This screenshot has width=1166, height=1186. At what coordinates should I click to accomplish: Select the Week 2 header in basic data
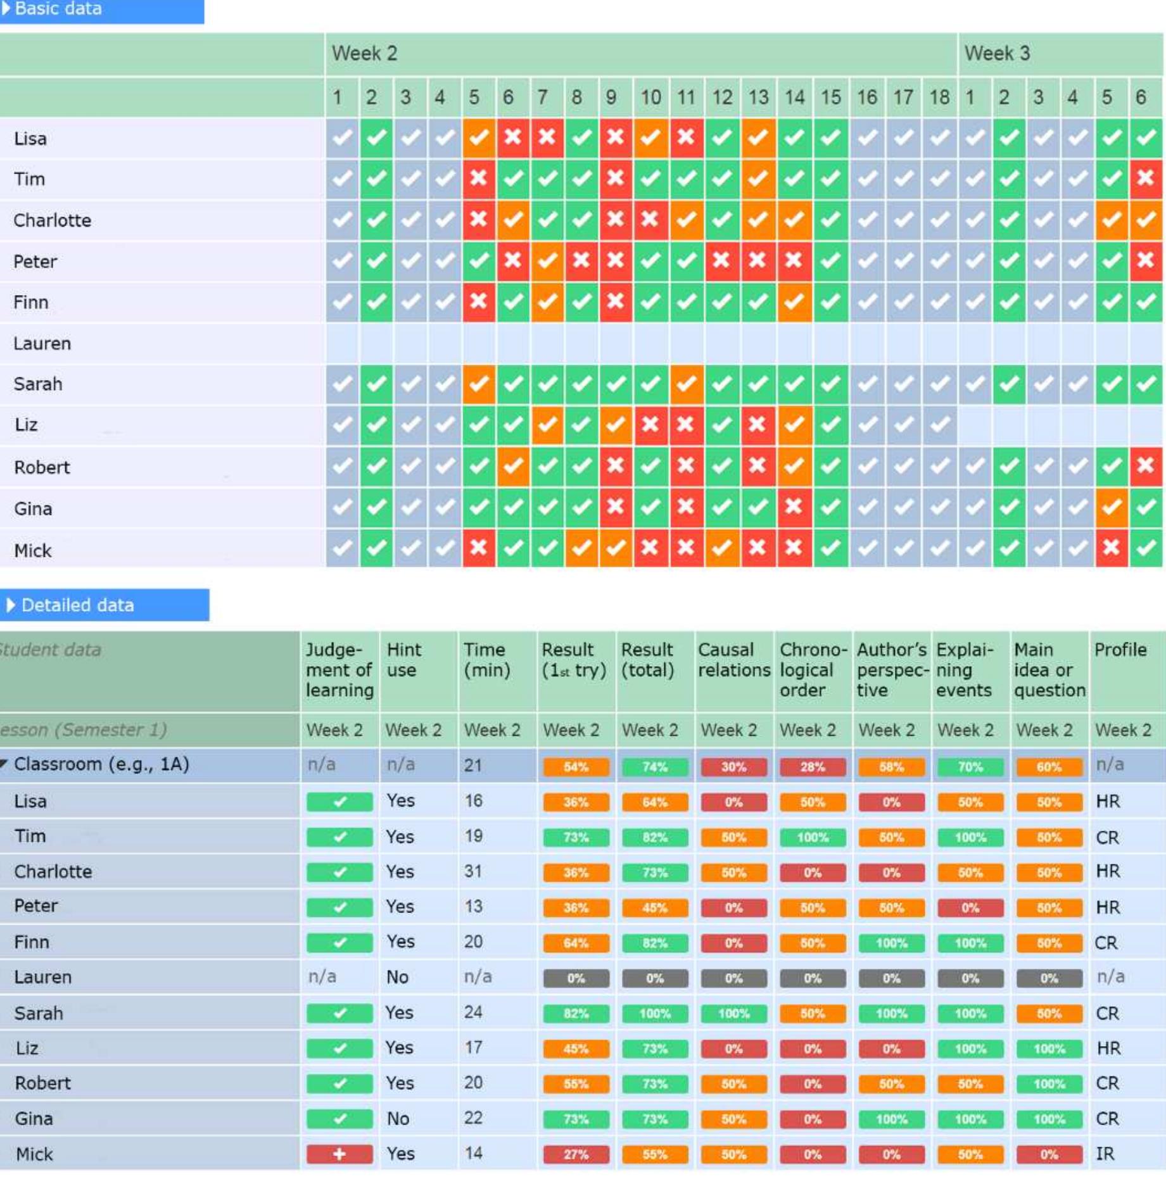(x=365, y=54)
